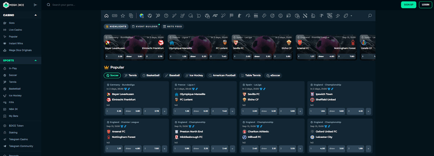Switch to the Bets Feed tab
The image size is (434, 156).
click(173, 27)
